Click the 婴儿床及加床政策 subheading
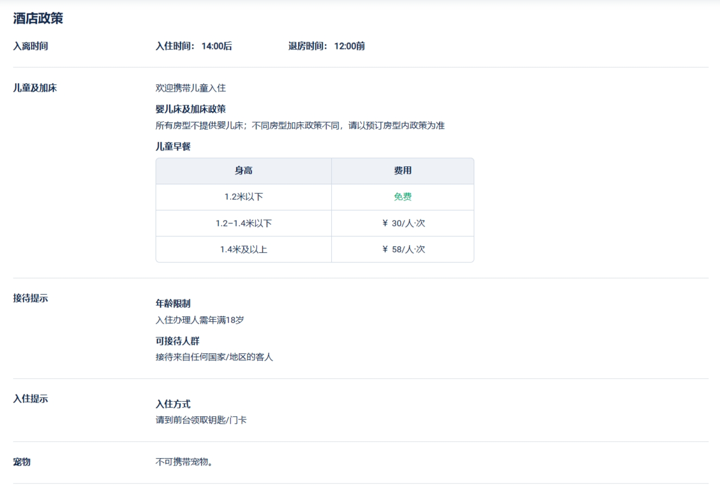Viewport: 720px width, 489px height. click(190, 109)
